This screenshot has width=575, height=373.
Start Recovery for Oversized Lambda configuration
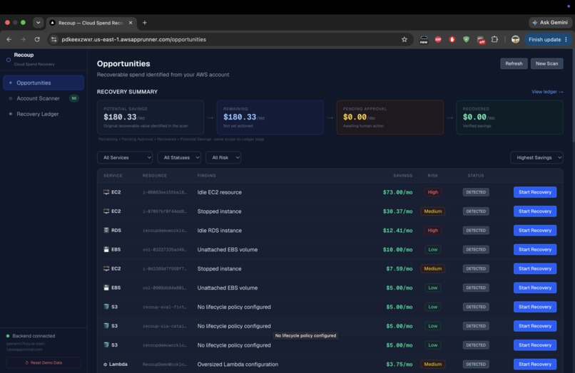(x=535, y=364)
